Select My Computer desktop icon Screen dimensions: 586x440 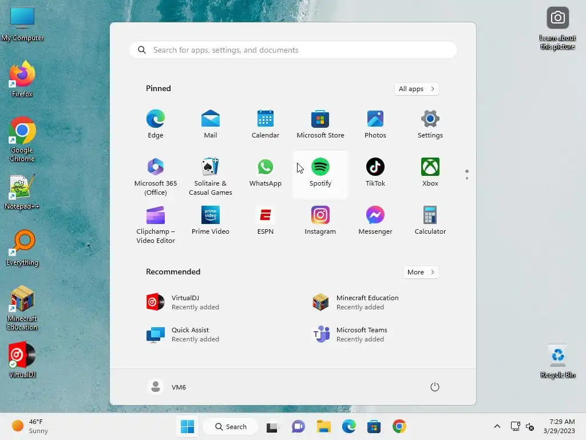[22, 23]
